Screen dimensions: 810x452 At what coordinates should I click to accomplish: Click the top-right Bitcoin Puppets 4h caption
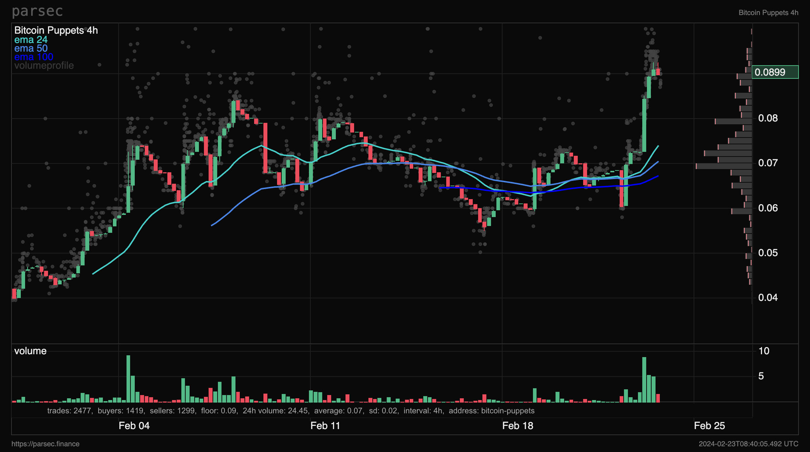coord(768,13)
